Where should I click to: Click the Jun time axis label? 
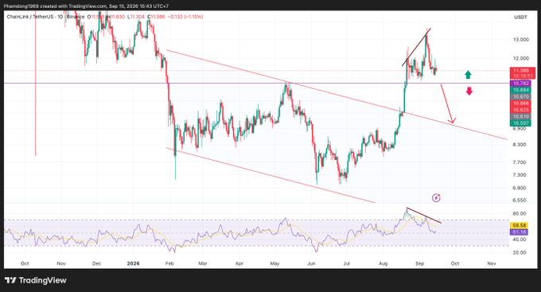tap(311, 263)
